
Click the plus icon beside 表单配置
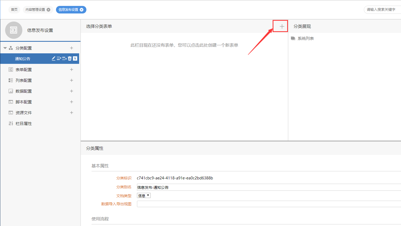click(x=72, y=69)
